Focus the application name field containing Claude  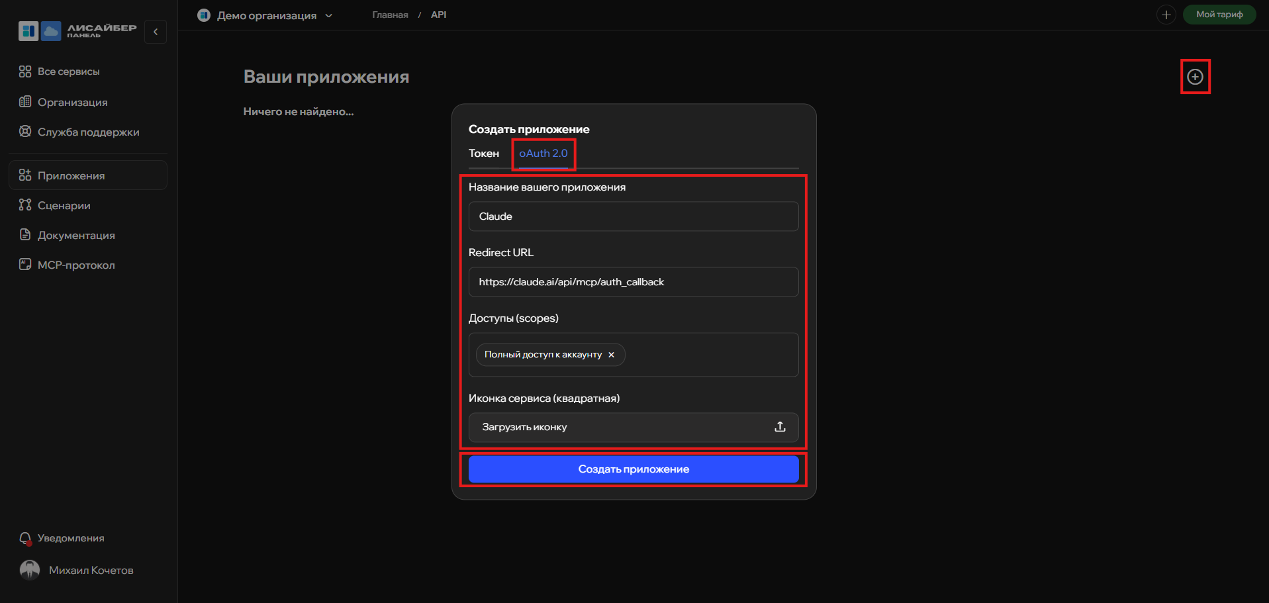tap(634, 216)
